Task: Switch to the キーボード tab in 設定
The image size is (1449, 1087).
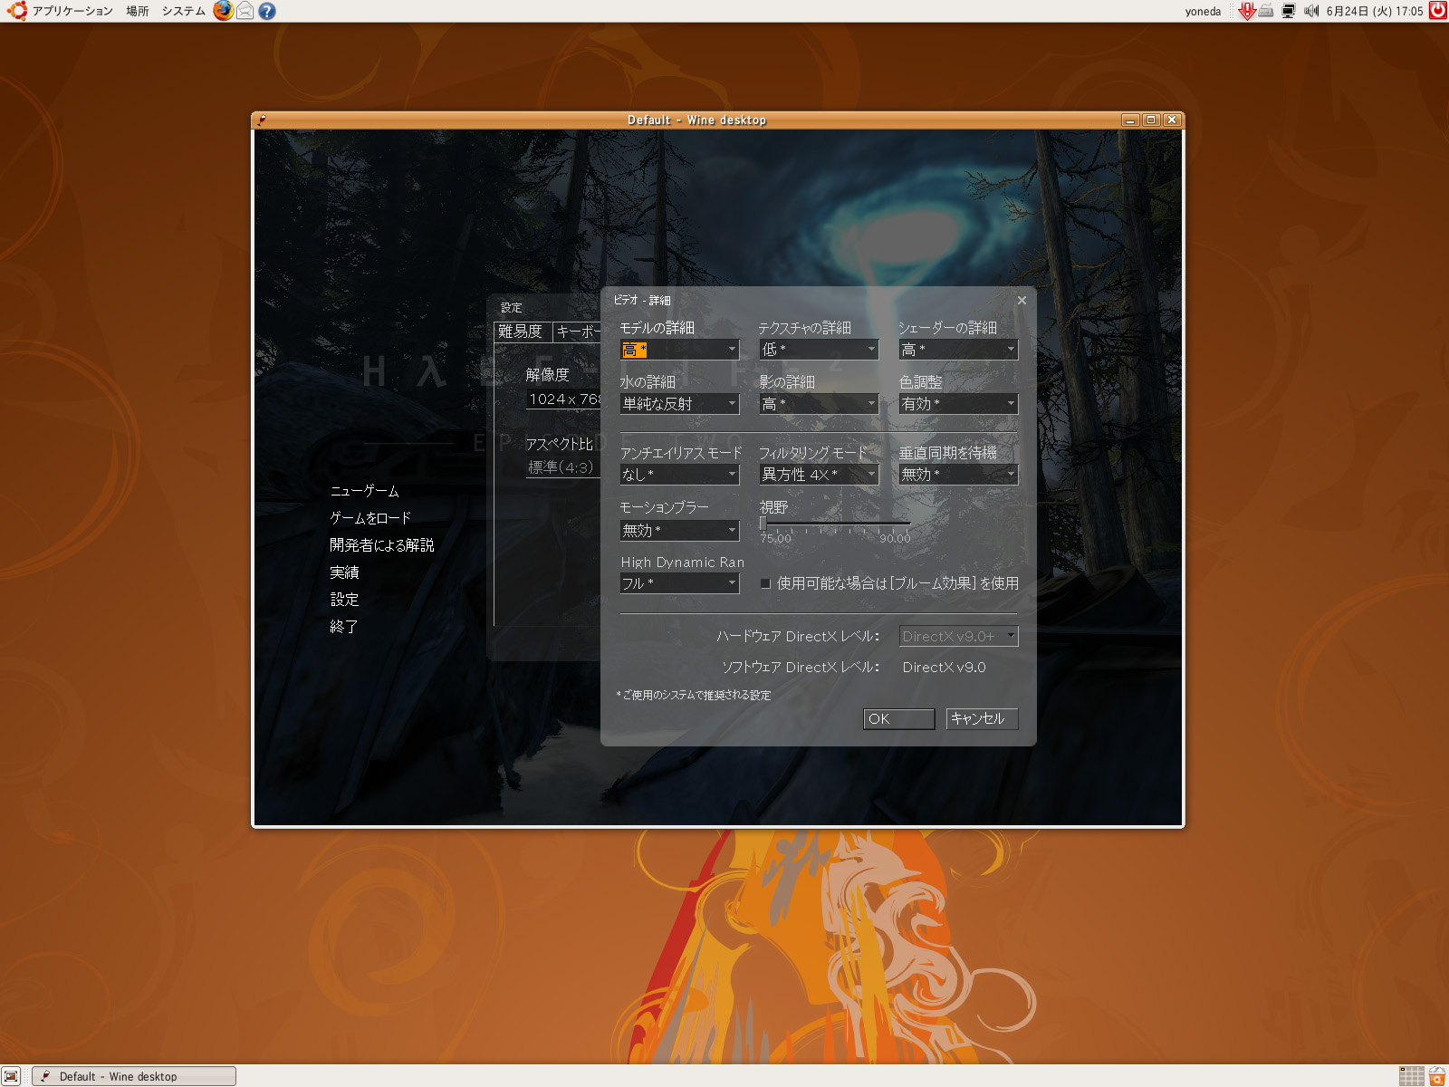Action: [x=577, y=332]
